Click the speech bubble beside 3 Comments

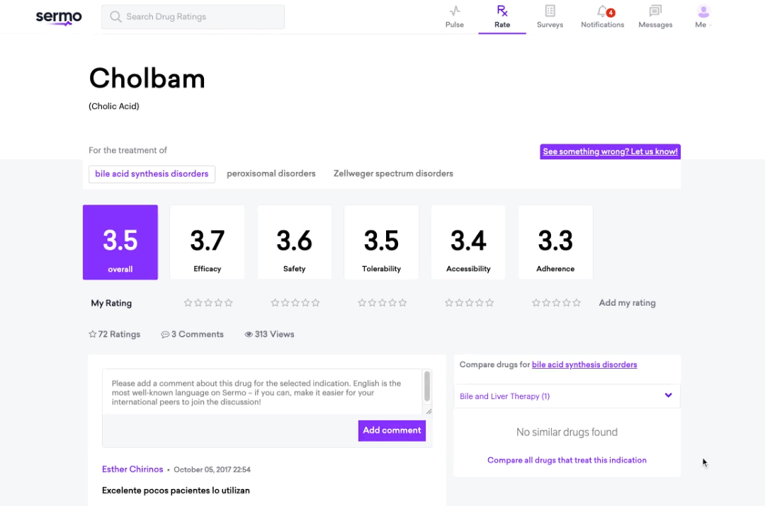pos(165,335)
